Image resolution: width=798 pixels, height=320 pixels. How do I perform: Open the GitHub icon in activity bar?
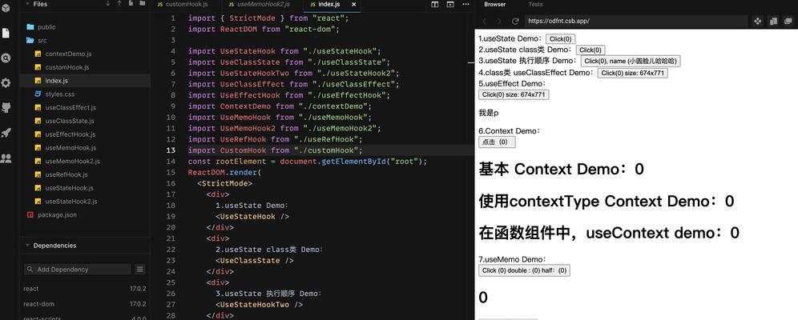coord(6,108)
